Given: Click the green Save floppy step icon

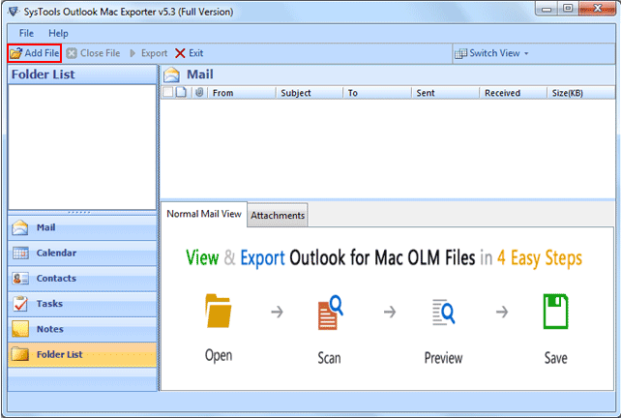Looking at the screenshot, I should (x=555, y=312).
